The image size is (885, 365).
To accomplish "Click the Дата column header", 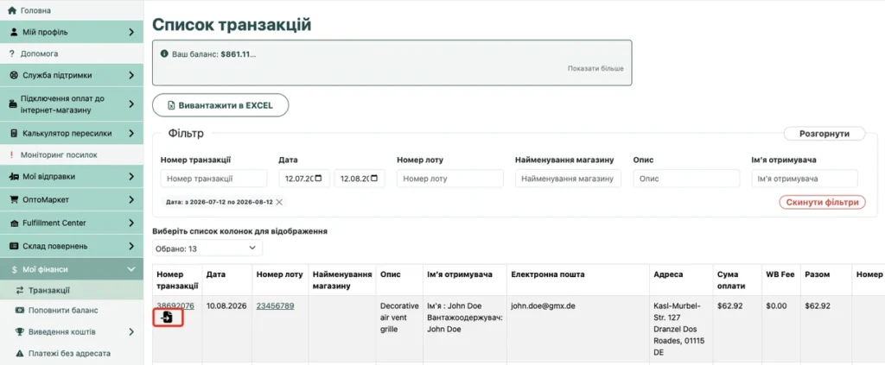I will [227, 280].
